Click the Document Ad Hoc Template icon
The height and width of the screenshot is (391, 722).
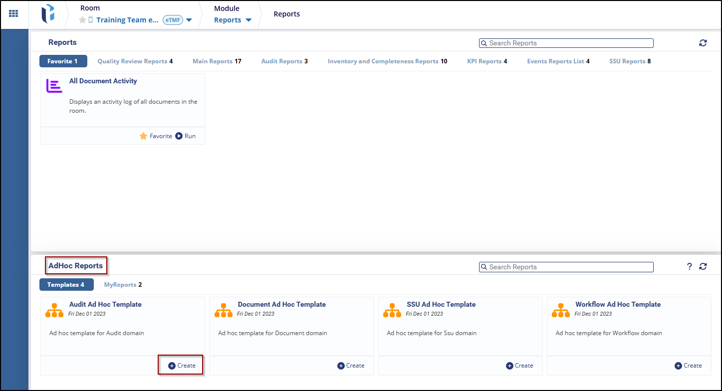[x=224, y=310]
